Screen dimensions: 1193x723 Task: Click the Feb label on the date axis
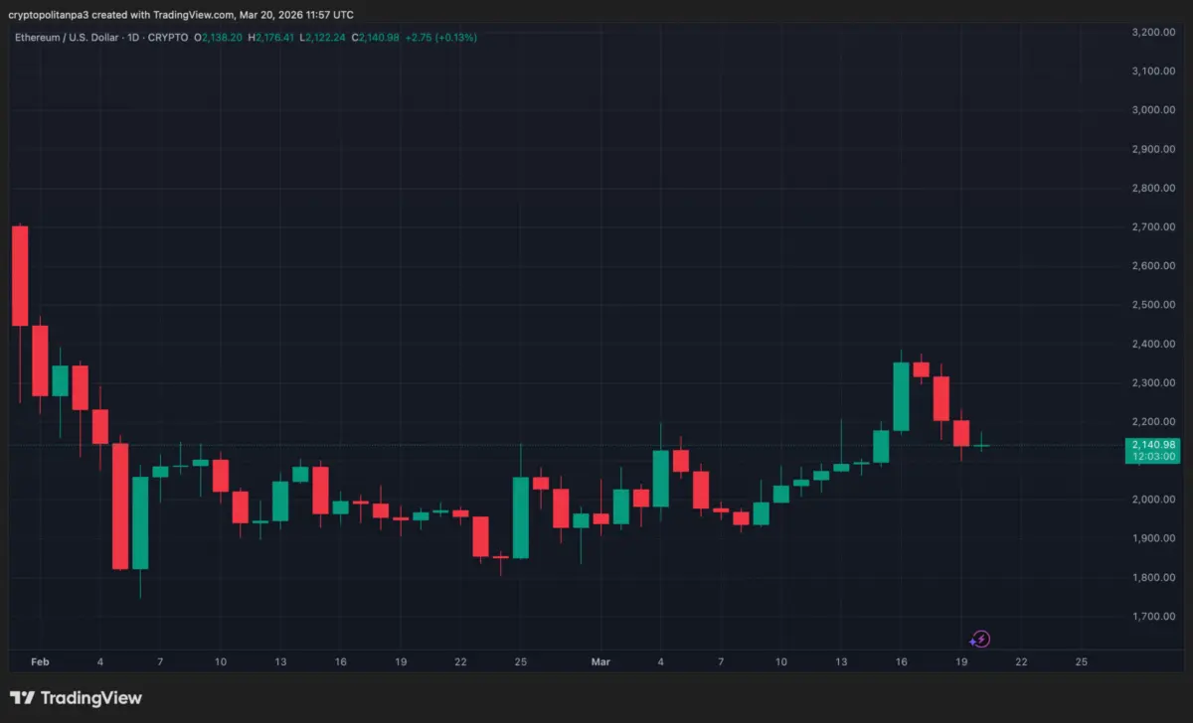39,661
